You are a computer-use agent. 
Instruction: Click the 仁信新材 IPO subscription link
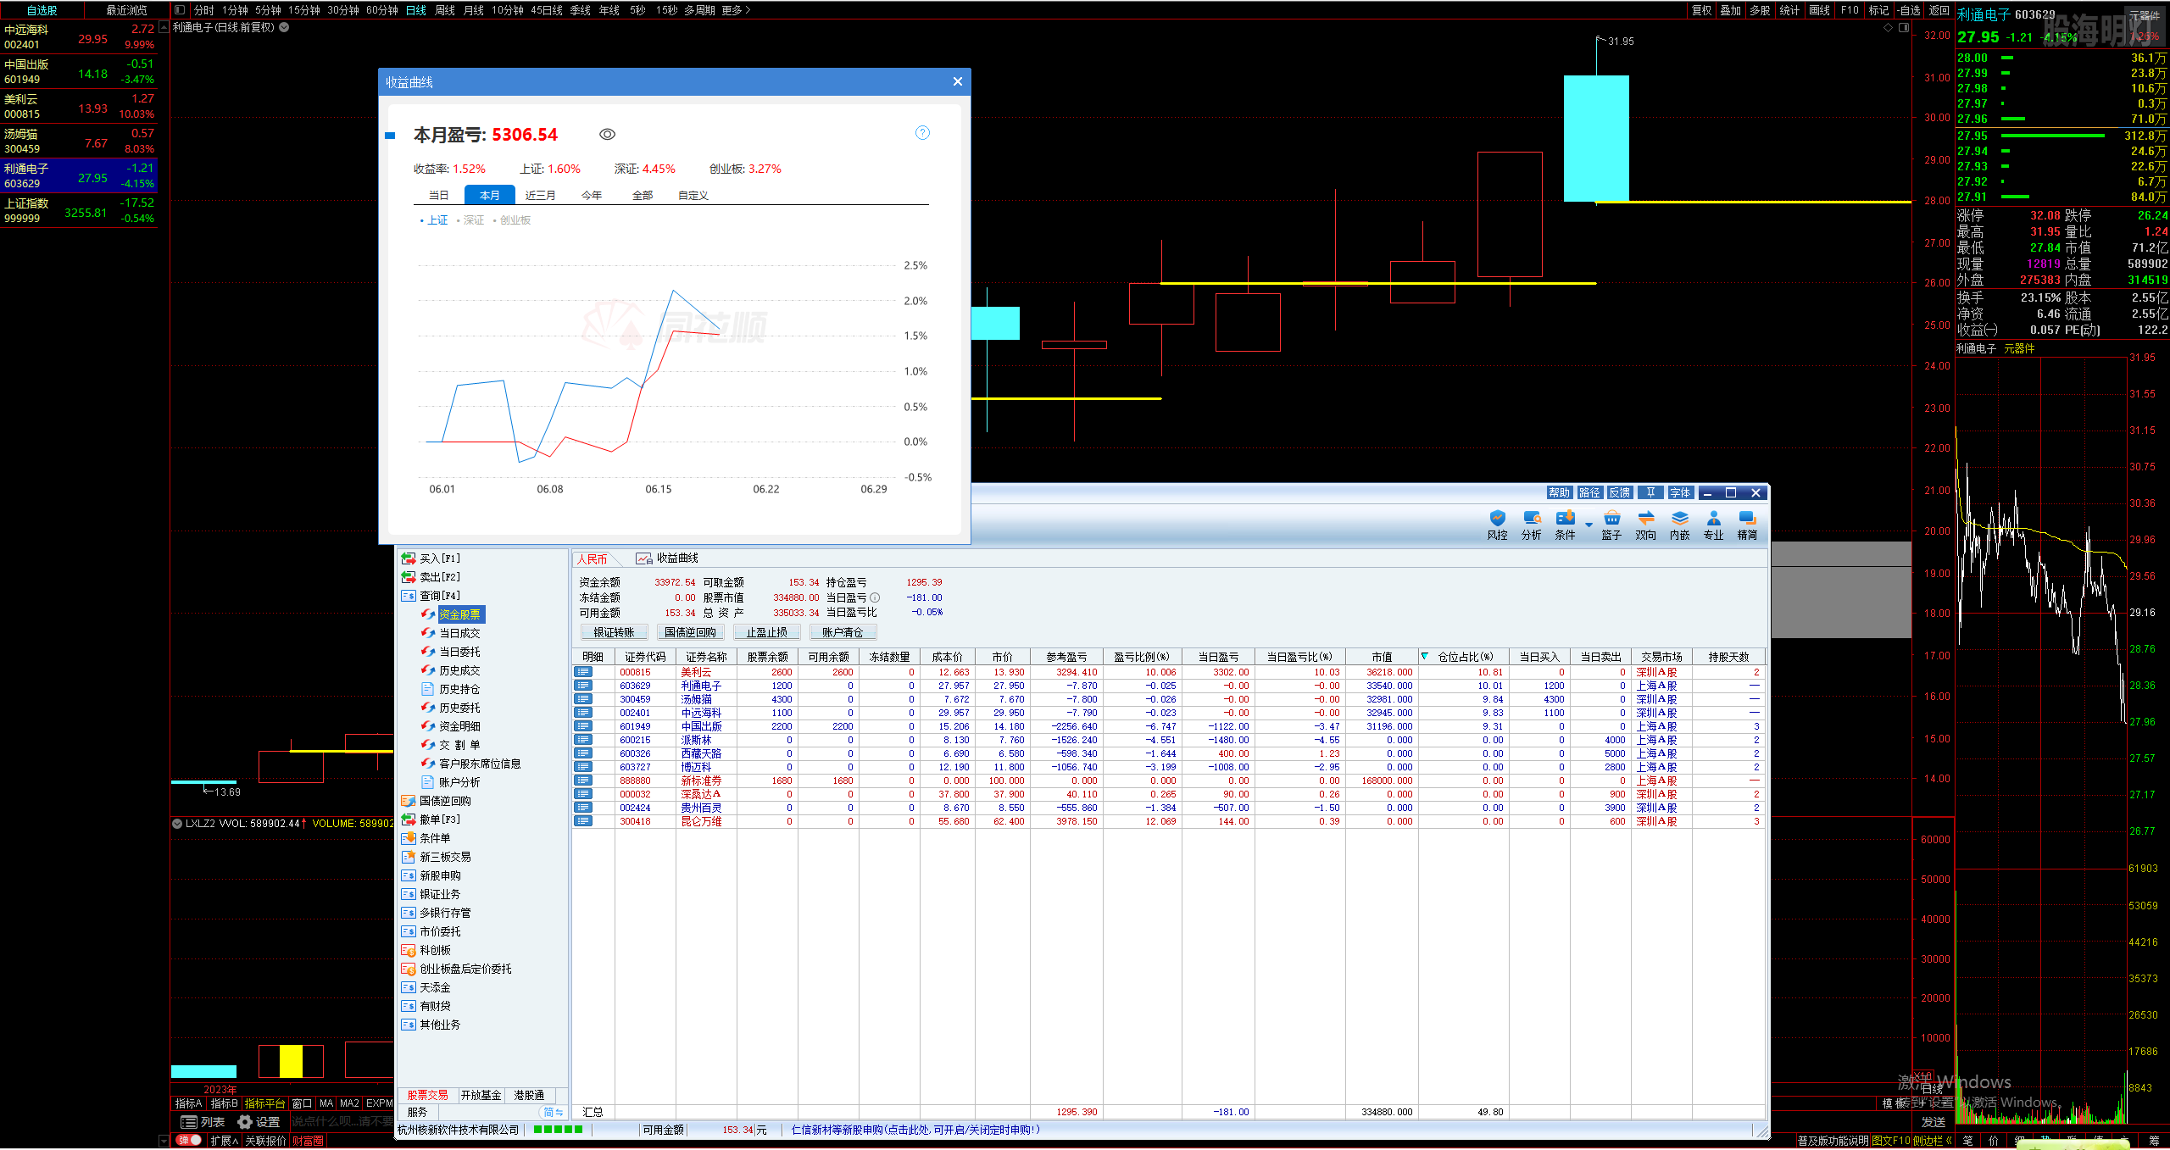coord(915,1130)
